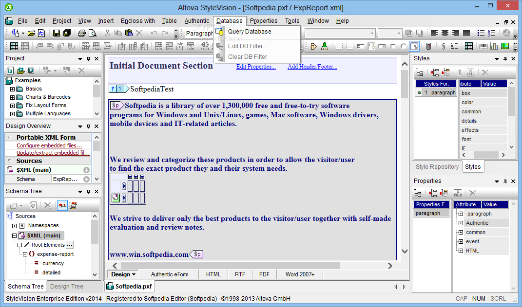Switch to the Word 2007+ preview tab

300,274
